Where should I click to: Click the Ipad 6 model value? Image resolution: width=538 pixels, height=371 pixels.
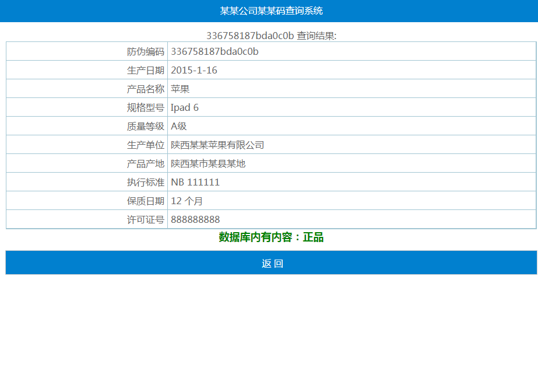(185, 107)
